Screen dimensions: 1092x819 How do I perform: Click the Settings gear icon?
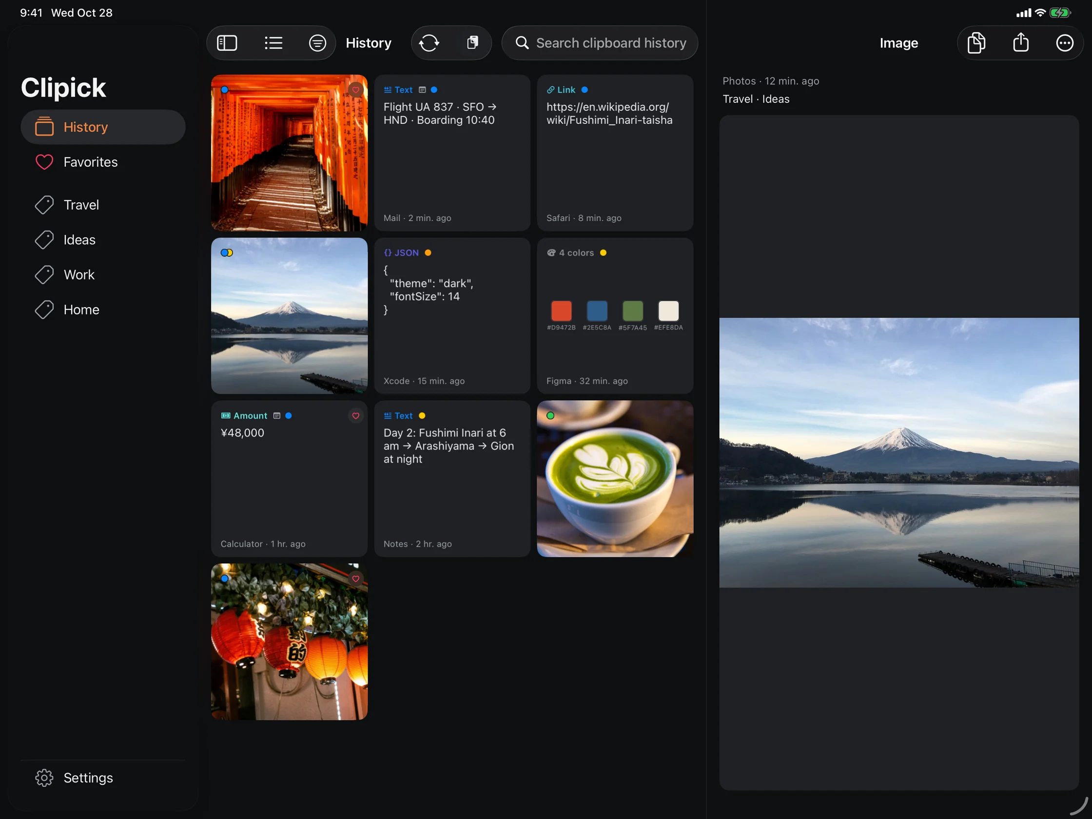coord(44,778)
